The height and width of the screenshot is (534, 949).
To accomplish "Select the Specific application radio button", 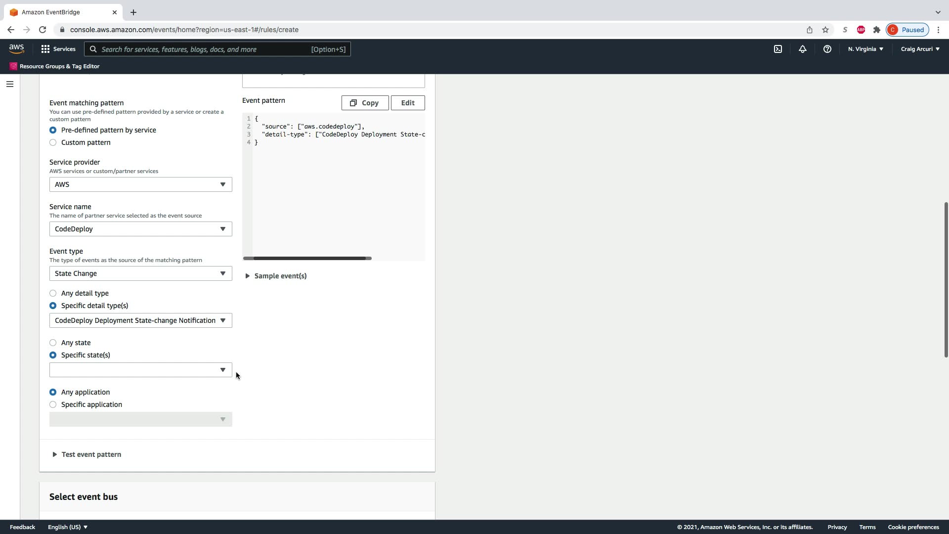I will pos(53,404).
